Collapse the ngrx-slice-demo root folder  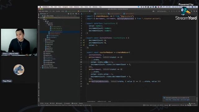[x=41, y=16]
